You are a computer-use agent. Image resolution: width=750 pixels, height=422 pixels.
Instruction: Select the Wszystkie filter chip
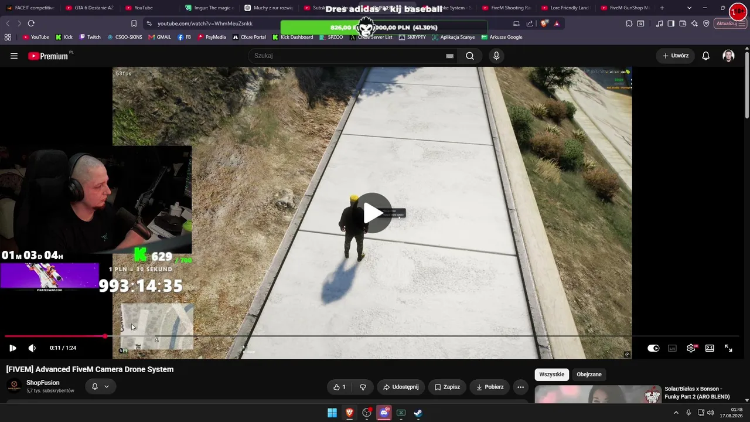(x=552, y=375)
